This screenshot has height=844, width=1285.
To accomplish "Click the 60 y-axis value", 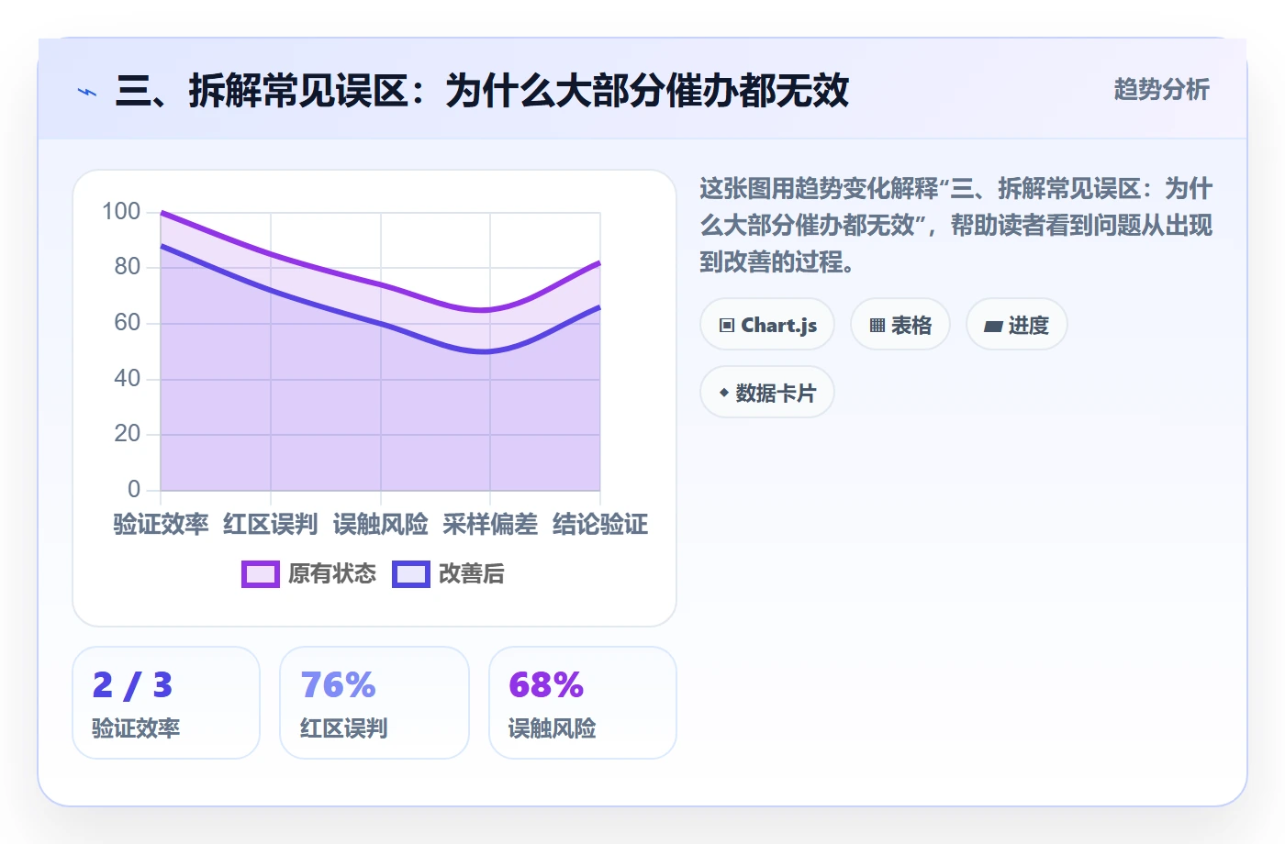I will pyautogui.click(x=128, y=323).
